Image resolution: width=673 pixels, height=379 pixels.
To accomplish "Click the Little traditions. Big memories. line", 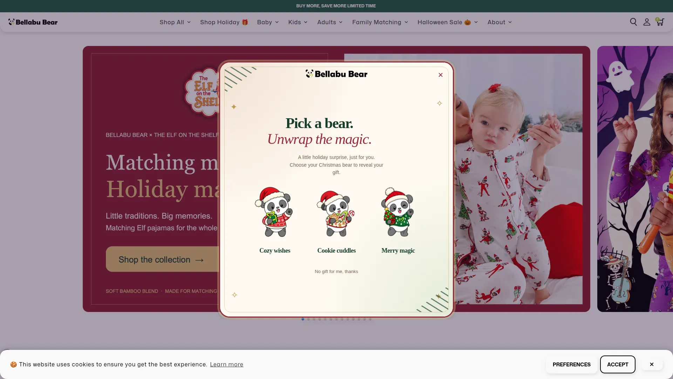I will [x=159, y=216].
